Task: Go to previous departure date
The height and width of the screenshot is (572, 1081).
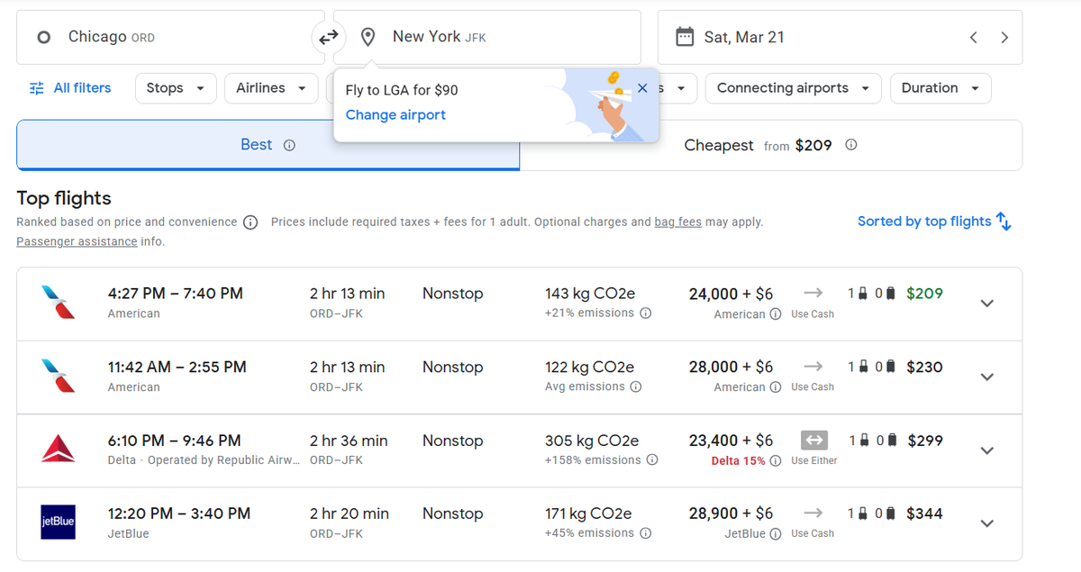Action: click(x=973, y=38)
